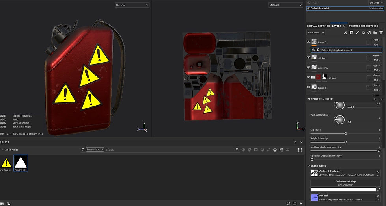Open Ambient Occlusion input dropdown arrow

click(x=378, y=175)
